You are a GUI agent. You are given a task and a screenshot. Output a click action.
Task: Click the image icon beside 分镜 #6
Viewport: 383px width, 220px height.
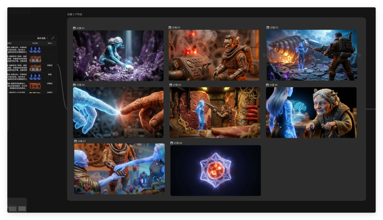point(267,85)
